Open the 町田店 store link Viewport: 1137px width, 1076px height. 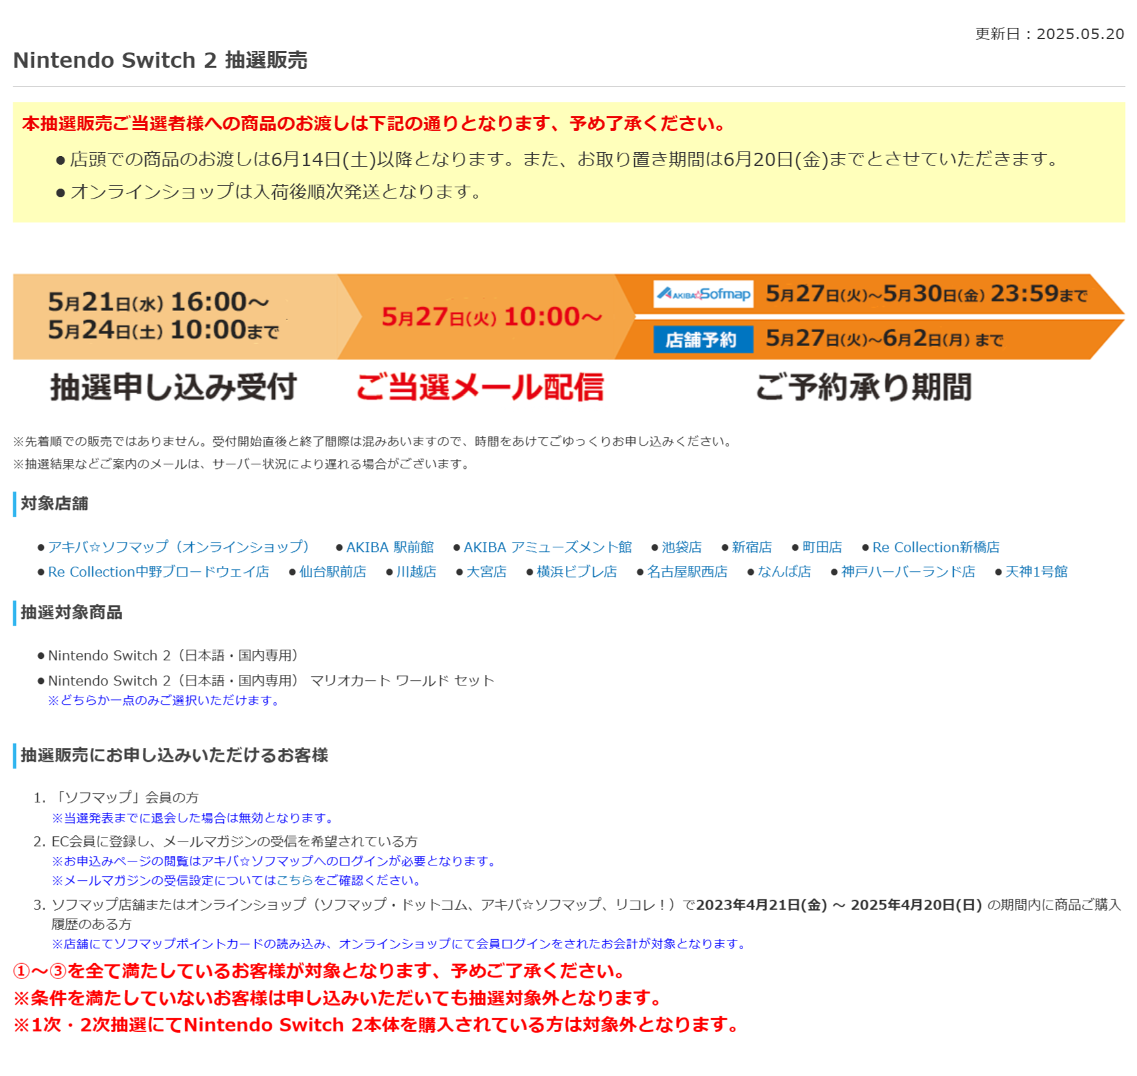pos(822,547)
